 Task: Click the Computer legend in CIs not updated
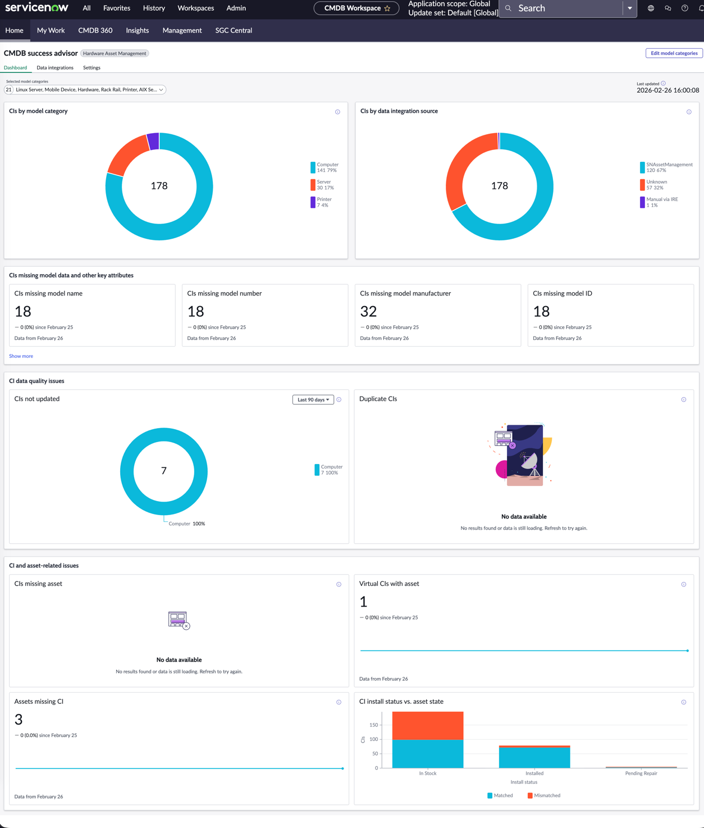coord(328,470)
